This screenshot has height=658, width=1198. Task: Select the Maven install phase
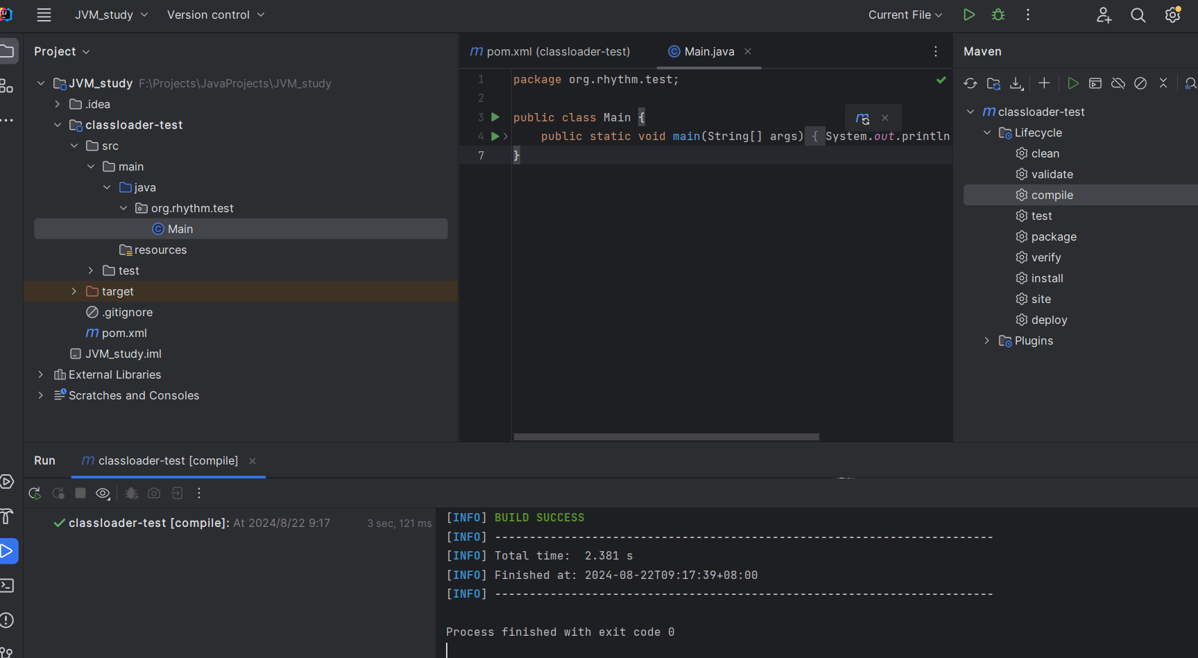[x=1047, y=278]
